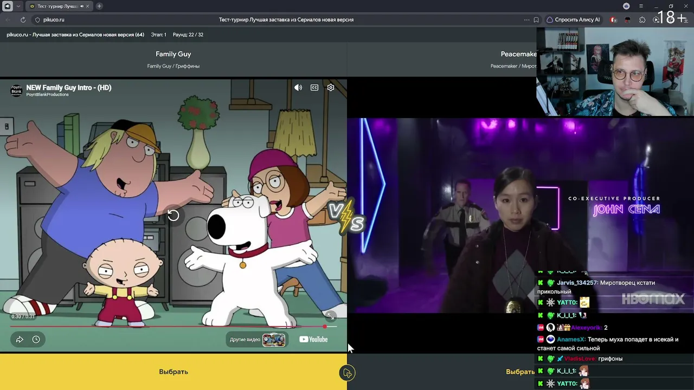694x390 pixels.
Task: Mute the Family Guy YouTube video
Action: click(298, 87)
